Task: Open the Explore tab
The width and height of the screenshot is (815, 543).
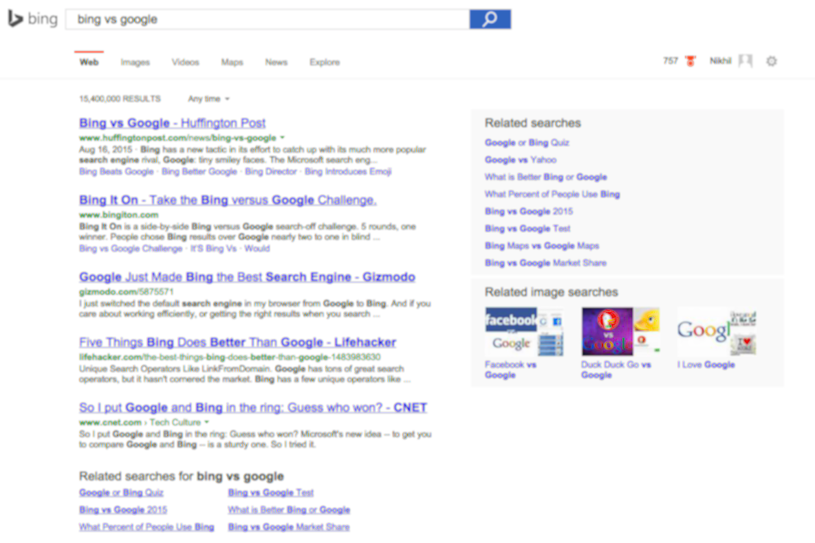Action: [x=325, y=62]
